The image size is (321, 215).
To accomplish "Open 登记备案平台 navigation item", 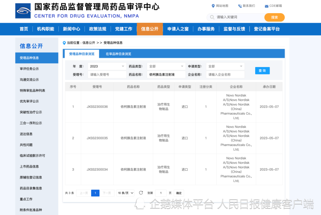I will [267, 29].
